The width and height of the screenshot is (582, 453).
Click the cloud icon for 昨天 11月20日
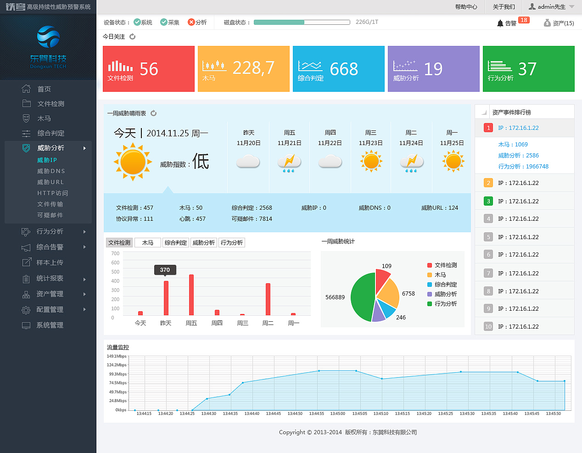[248, 162]
